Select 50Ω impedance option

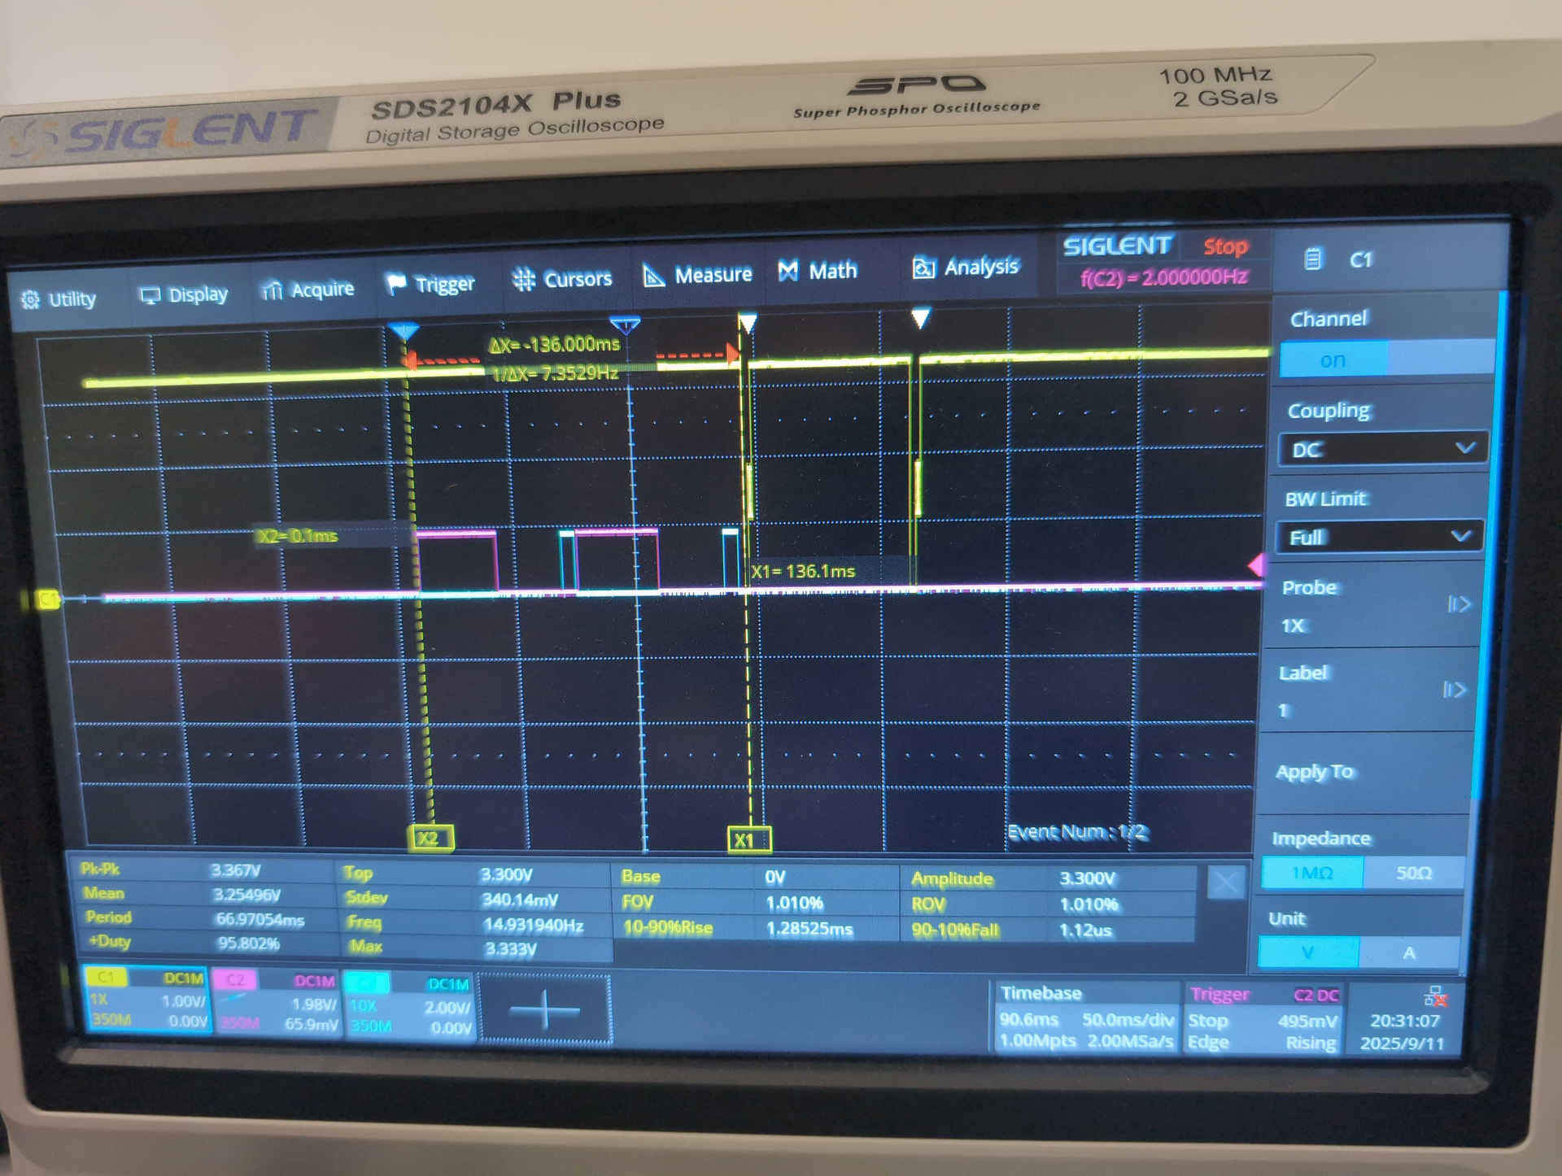(1413, 873)
